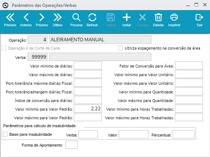This screenshot has width=210, height=157.
Task: Click Valor mínimo para Valor Padrão 2,22 field
Action: click(88, 108)
